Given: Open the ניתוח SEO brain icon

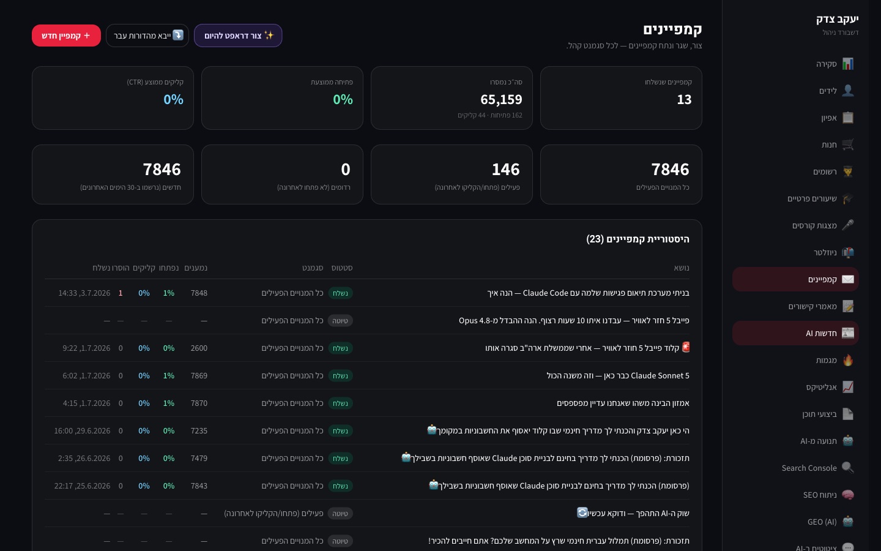Looking at the screenshot, I should [847, 495].
